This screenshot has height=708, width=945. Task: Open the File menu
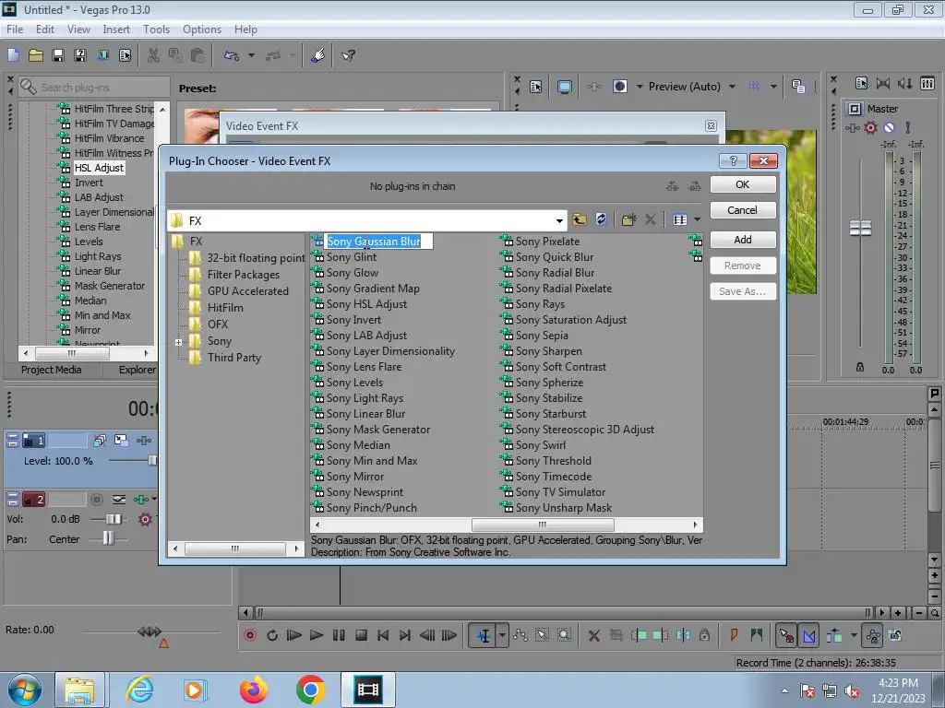tap(15, 29)
